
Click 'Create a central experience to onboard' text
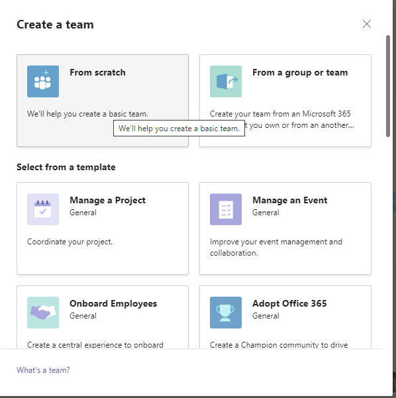tap(95, 345)
